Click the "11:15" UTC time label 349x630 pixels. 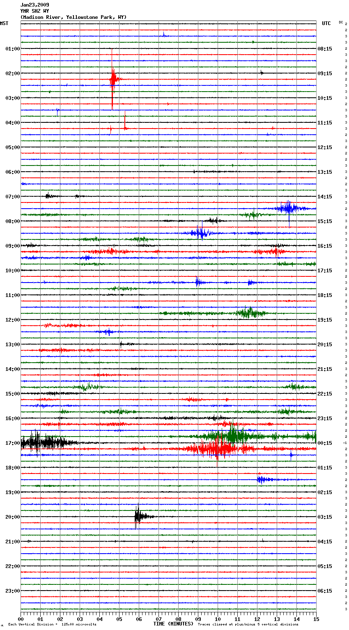(325, 123)
